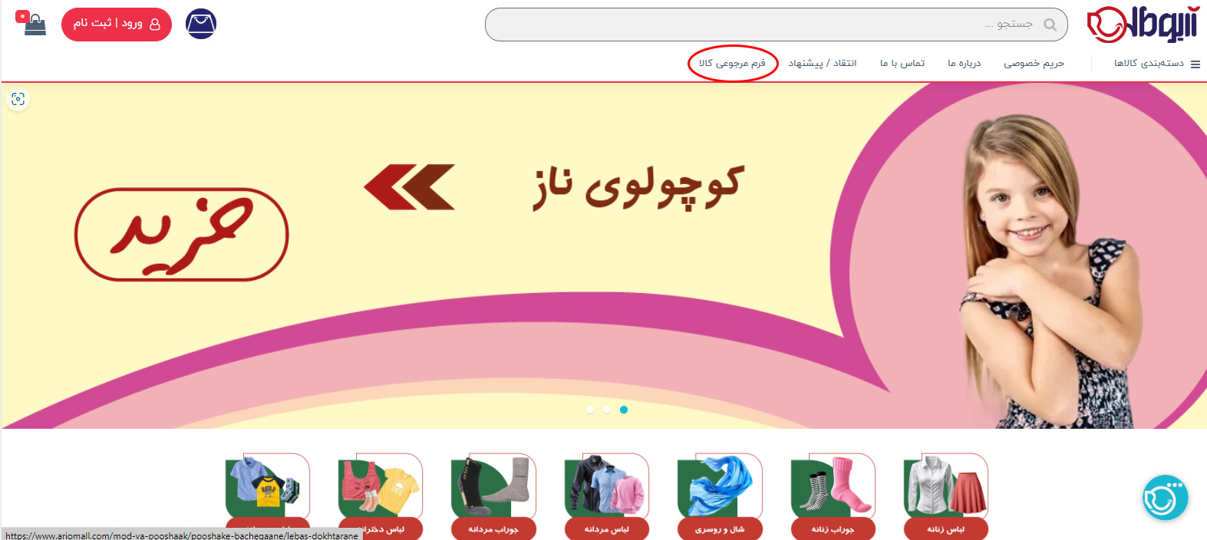
Task: Click the login / register button (ورود | ثبت نام)
Action: [x=117, y=24]
